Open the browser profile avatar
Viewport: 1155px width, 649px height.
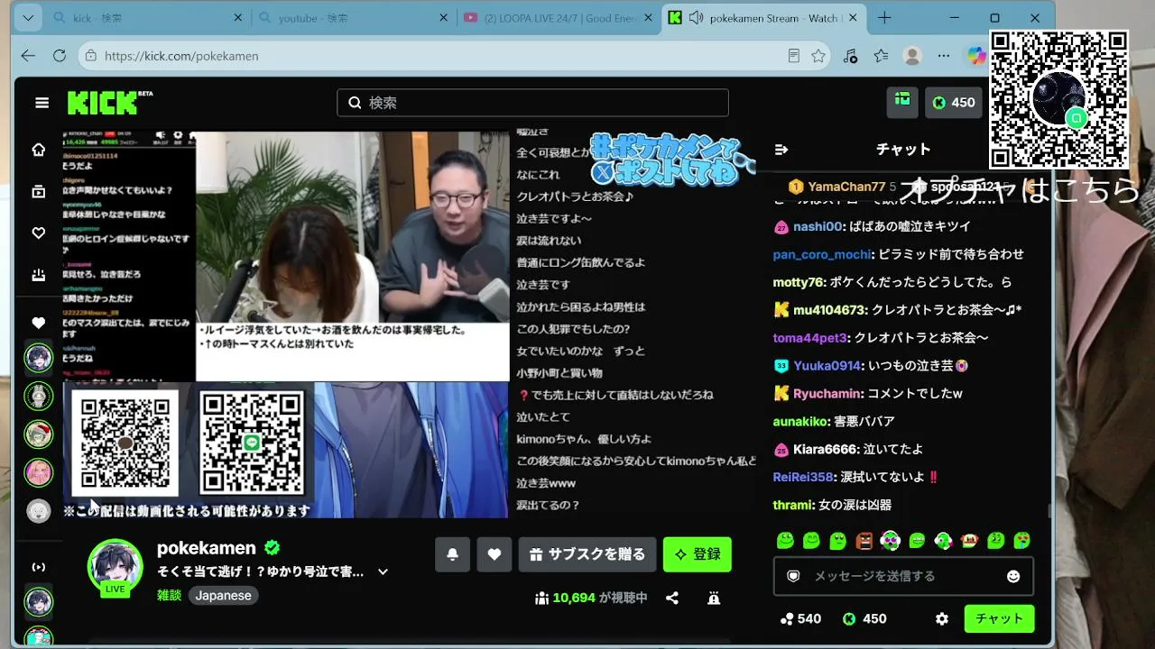[912, 56]
